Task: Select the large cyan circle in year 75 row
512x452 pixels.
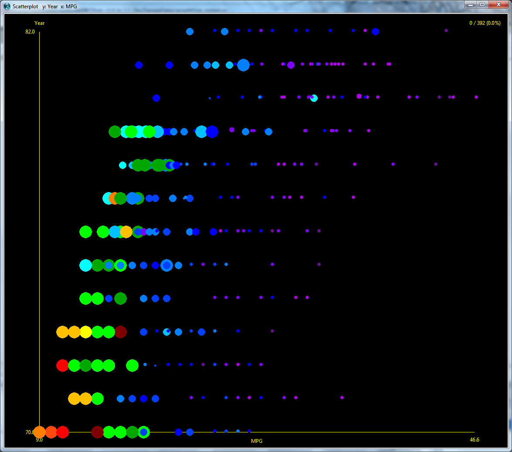Action: [86, 265]
